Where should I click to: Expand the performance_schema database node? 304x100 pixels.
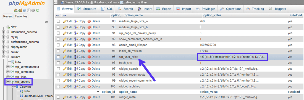pyautogui.click(x=3, y=42)
